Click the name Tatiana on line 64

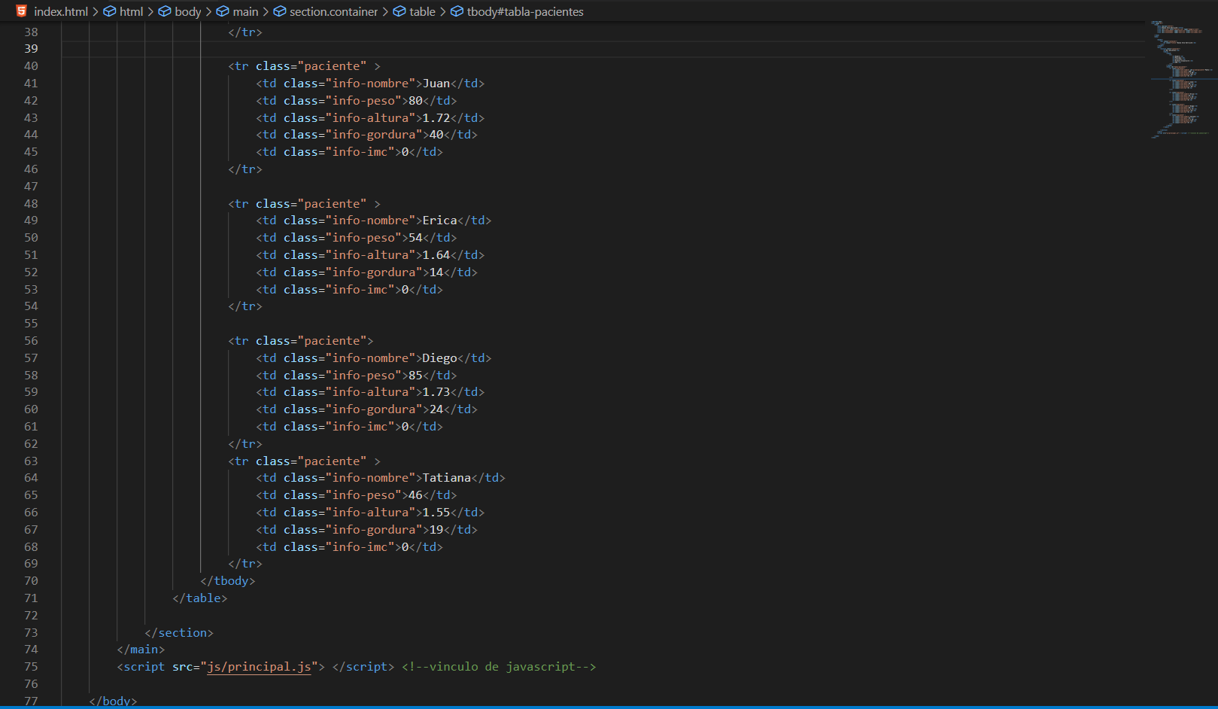click(x=447, y=478)
